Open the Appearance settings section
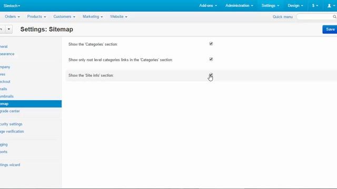Viewport: 337px width, 189px height. [x=7, y=54]
